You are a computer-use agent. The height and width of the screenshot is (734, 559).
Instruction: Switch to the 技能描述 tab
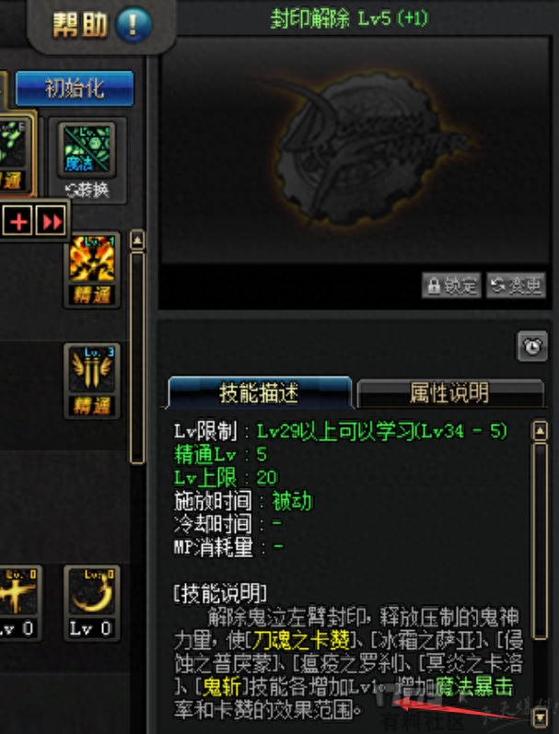point(259,392)
